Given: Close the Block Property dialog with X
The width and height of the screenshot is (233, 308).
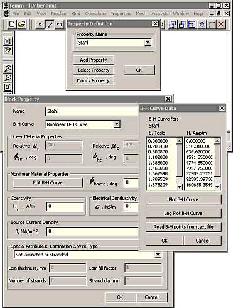Looking at the screenshot, I should coord(168,99).
